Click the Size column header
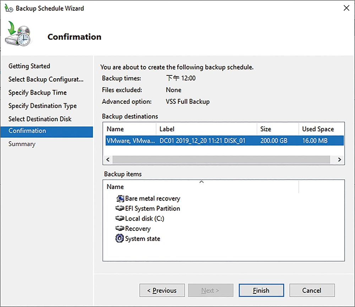The height and width of the screenshot is (307, 355). 278,129
